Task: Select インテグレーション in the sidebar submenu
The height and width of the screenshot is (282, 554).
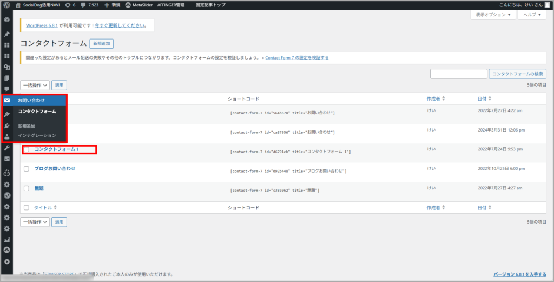Action: (x=37, y=135)
